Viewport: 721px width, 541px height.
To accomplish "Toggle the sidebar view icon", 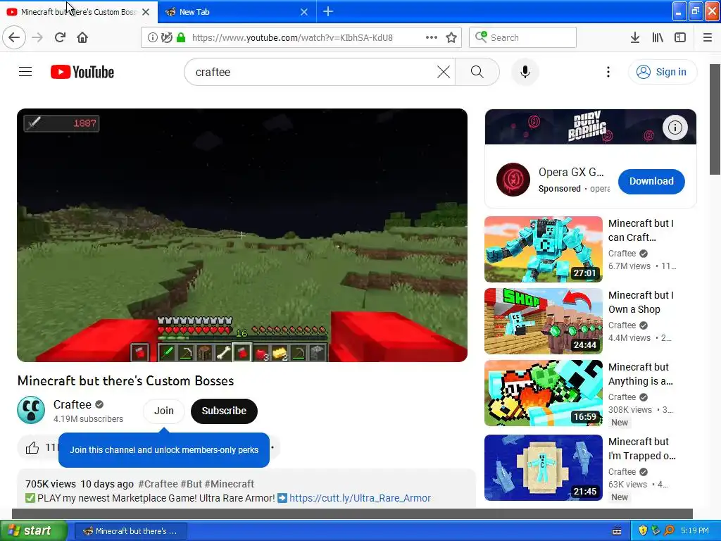I will (x=680, y=37).
